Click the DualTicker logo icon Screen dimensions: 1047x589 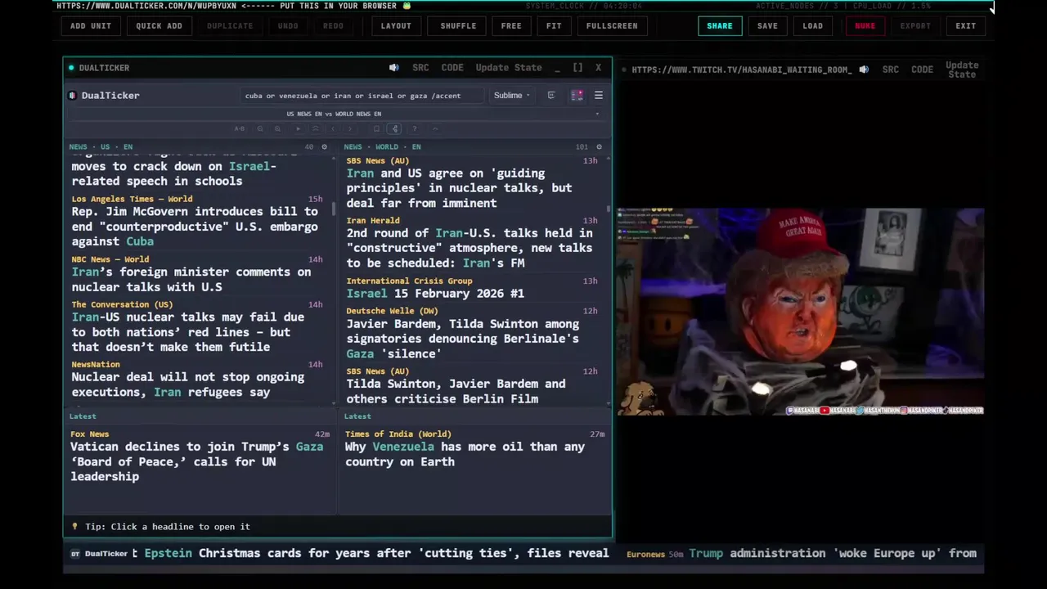[72, 96]
